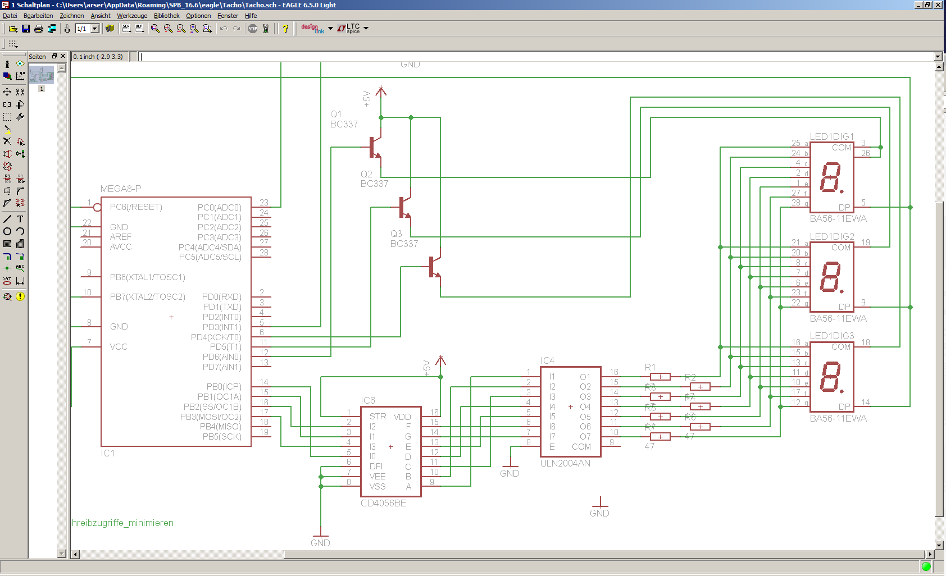The image size is (946, 576).
Task: Select the Move tool
Action: point(7,92)
